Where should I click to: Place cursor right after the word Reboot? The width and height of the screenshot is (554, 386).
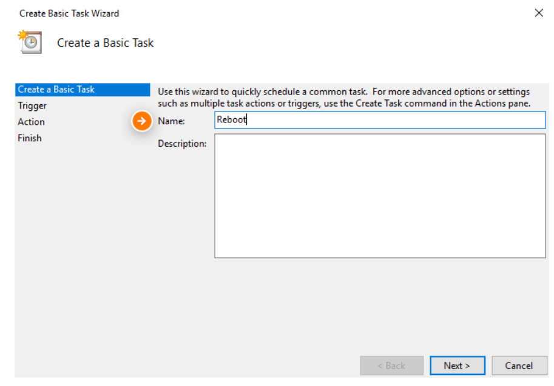point(248,120)
